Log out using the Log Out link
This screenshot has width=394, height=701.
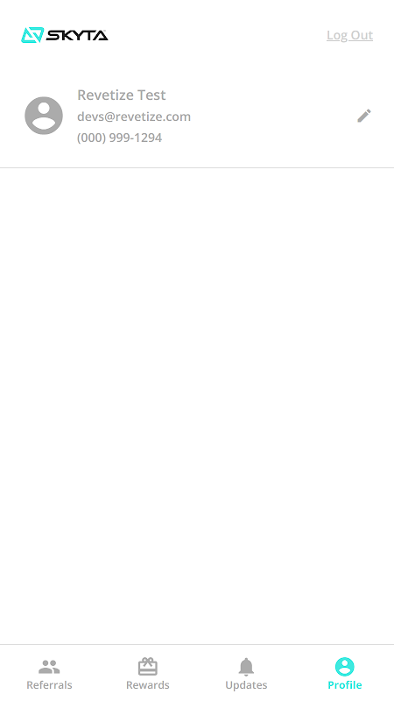[349, 35]
